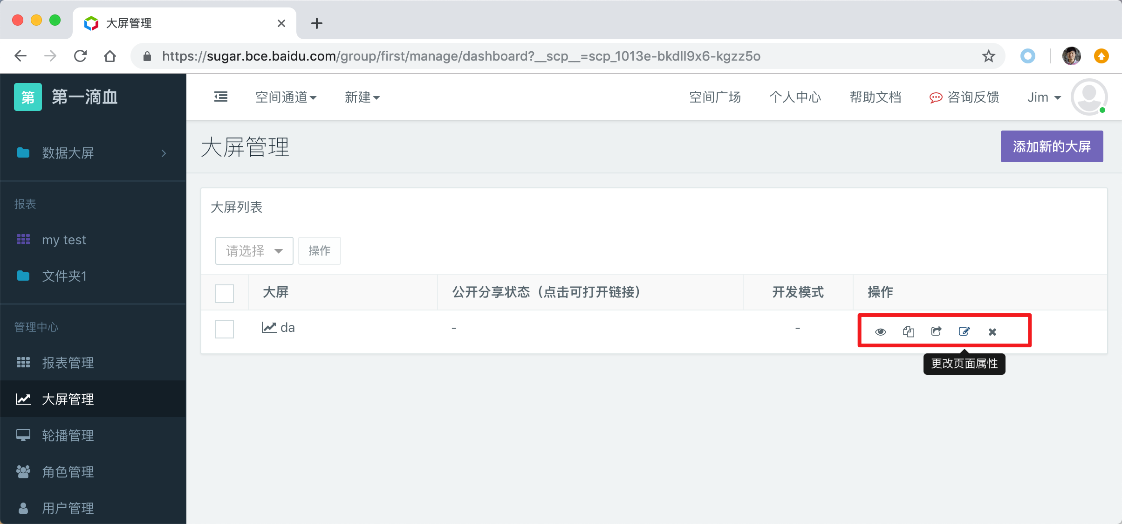Screen dimensions: 1122x524
Task: Go back in browser history
Action: (21, 56)
